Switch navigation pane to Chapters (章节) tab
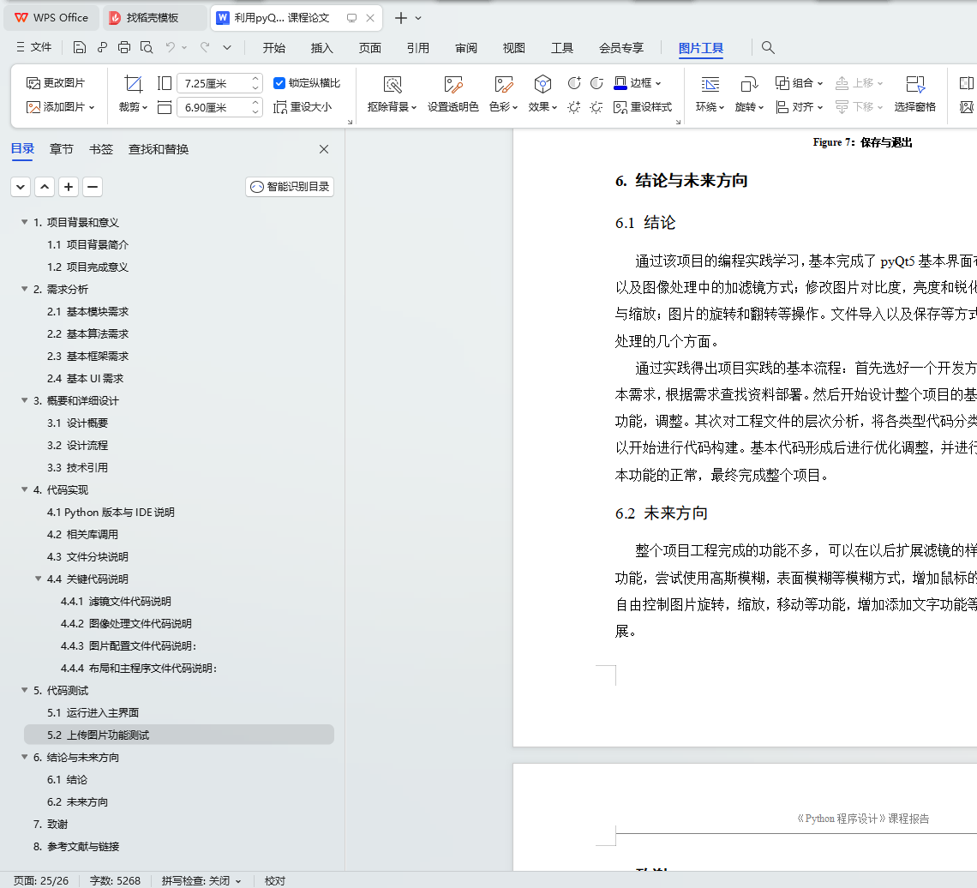The image size is (977, 888). [61, 149]
